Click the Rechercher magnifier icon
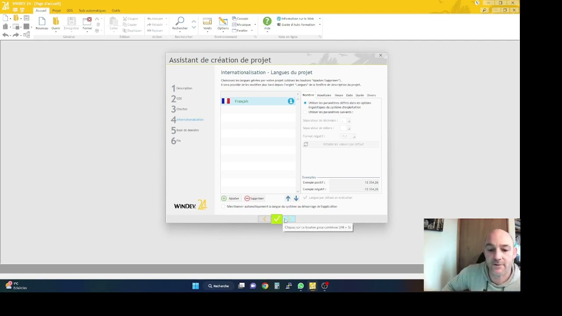This screenshot has width=562, height=316. coord(180,22)
